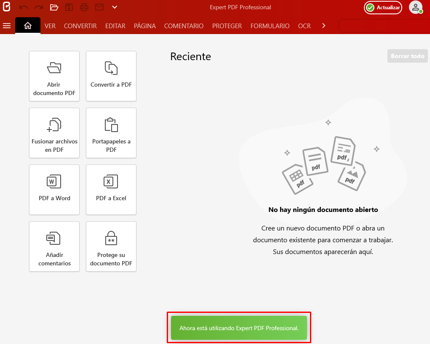This screenshot has width=430, height=344.
Task: Click the Borrar todo button
Action: (x=408, y=56)
